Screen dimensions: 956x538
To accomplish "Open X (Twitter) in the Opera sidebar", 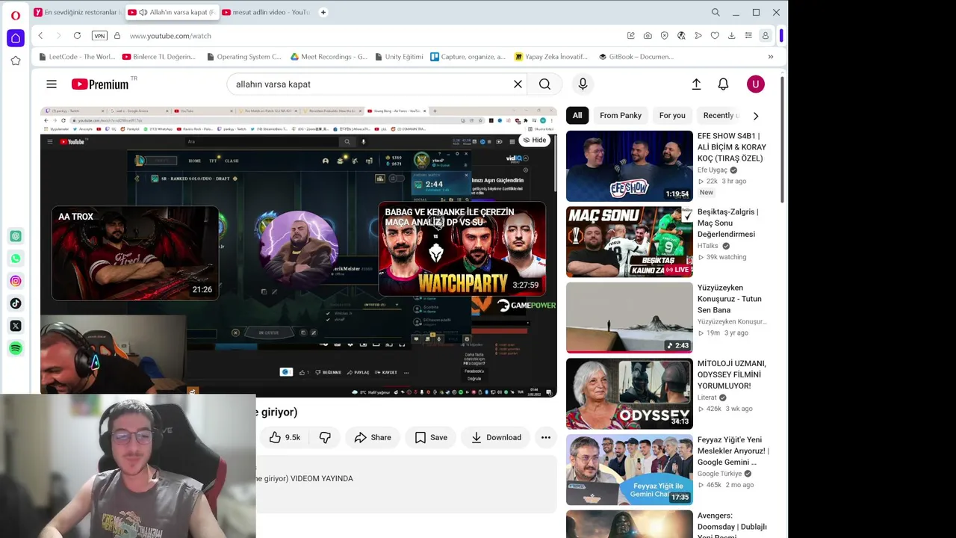I will click(x=16, y=326).
